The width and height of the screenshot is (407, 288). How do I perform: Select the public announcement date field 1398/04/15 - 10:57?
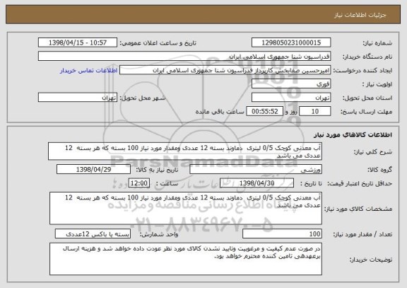pos(78,42)
